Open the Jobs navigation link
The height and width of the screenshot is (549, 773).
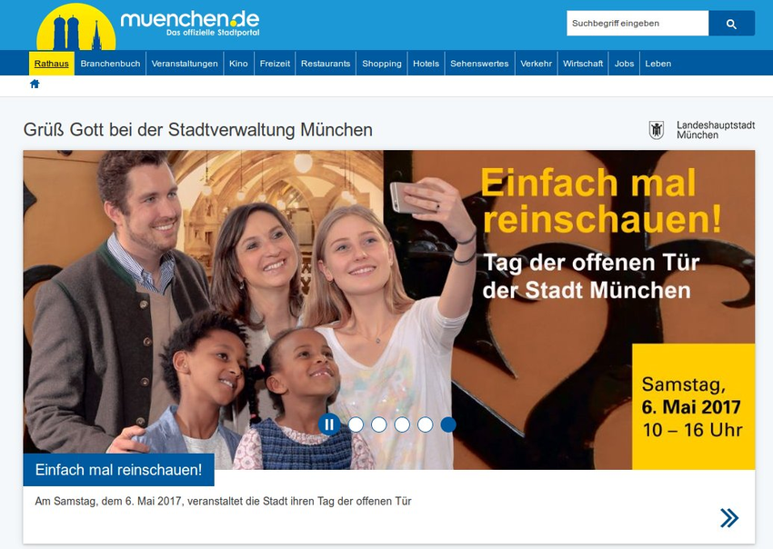pyautogui.click(x=624, y=64)
